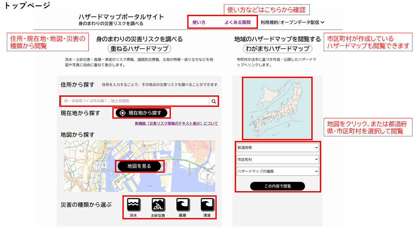This screenshot has height=236, width=419.
Task: Click the address search input field
Action: click(x=135, y=101)
